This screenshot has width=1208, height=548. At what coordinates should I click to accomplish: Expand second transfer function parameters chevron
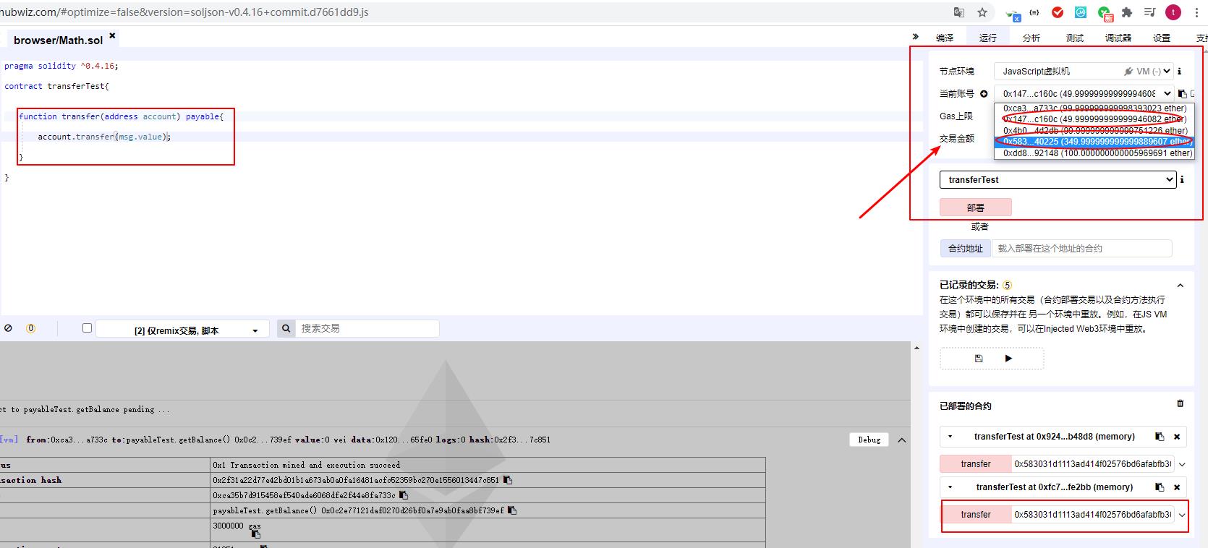pos(1182,515)
